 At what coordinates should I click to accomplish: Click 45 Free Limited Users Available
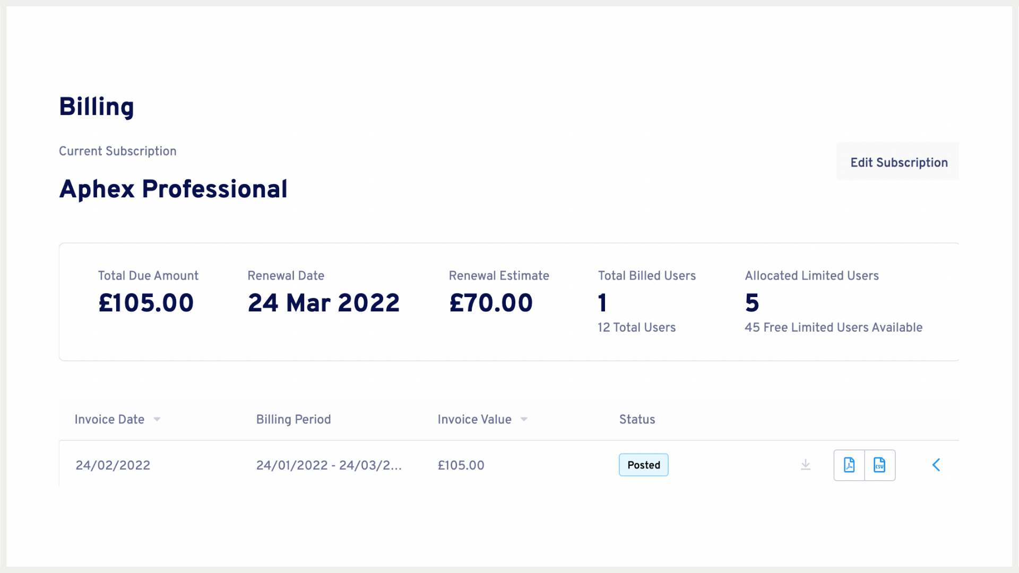[x=834, y=327]
